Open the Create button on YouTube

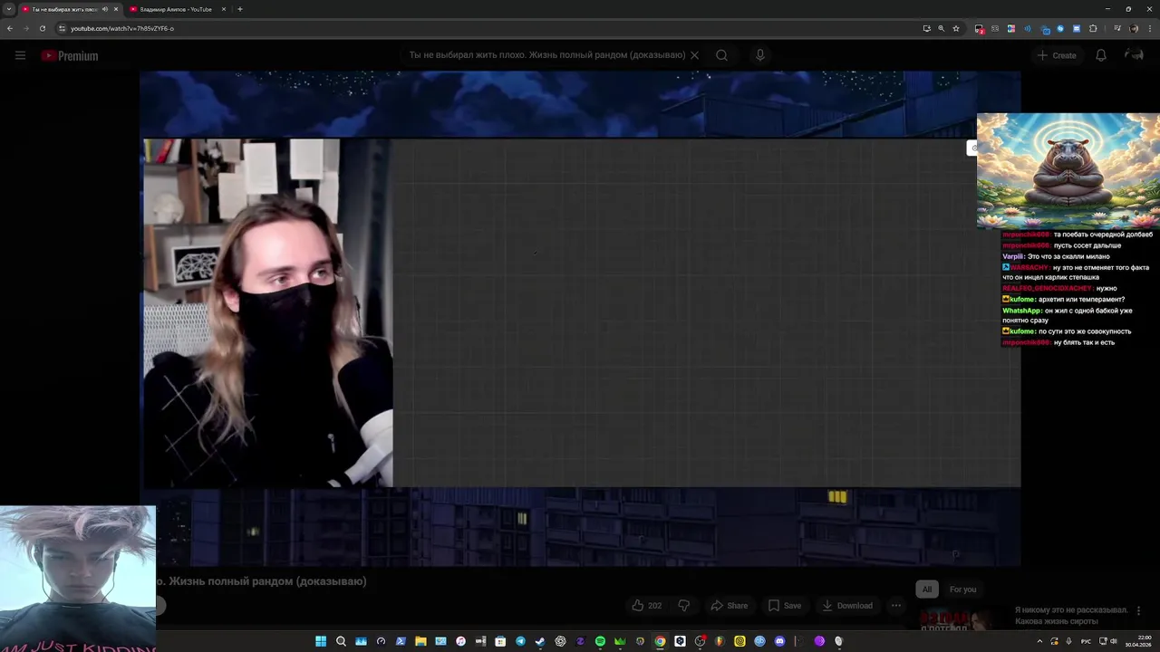1057,55
